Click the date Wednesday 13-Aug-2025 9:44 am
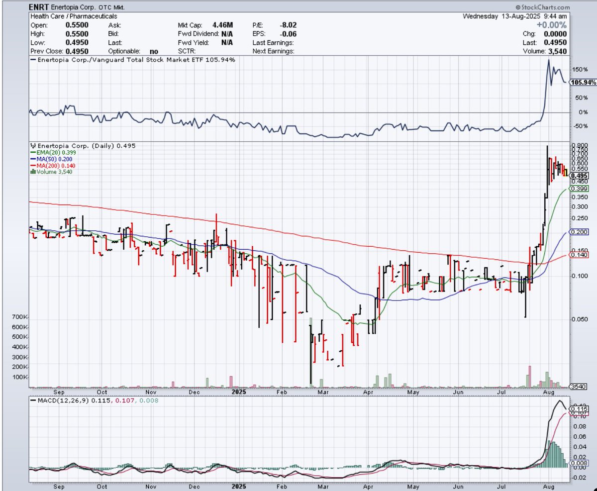This screenshot has height=491, width=597. (x=515, y=16)
